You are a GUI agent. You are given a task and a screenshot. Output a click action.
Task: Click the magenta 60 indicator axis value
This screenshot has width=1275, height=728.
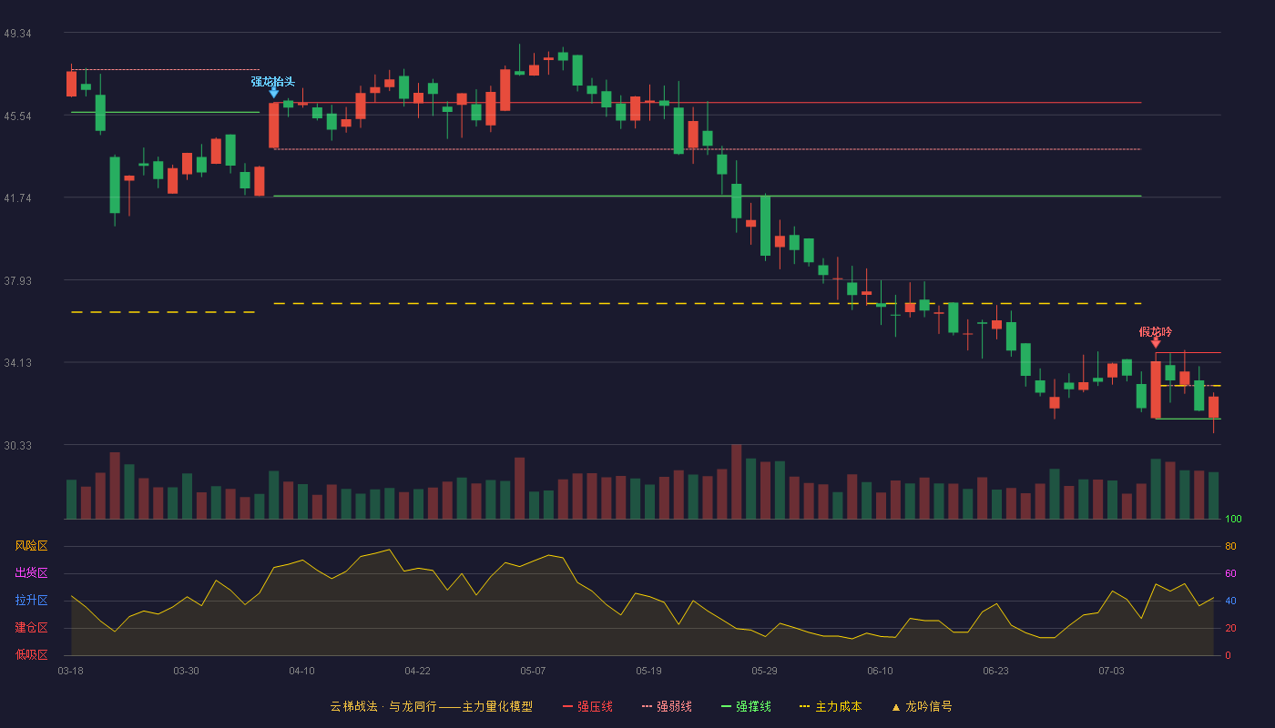click(1230, 574)
